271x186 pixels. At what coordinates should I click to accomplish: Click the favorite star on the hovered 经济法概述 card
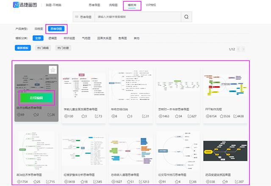53,70
